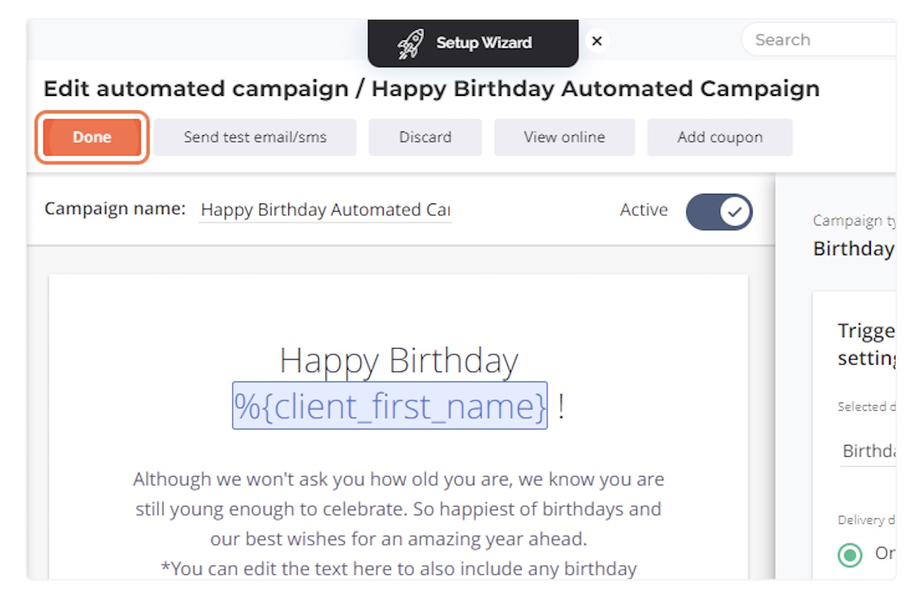Screen dimensions: 921x590
Task: Edit the Campaign name field
Action: pyautogui.click(x=325, y=210)
